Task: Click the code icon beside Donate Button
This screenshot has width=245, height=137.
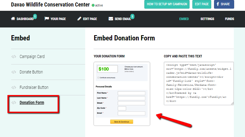Action: 14,72
